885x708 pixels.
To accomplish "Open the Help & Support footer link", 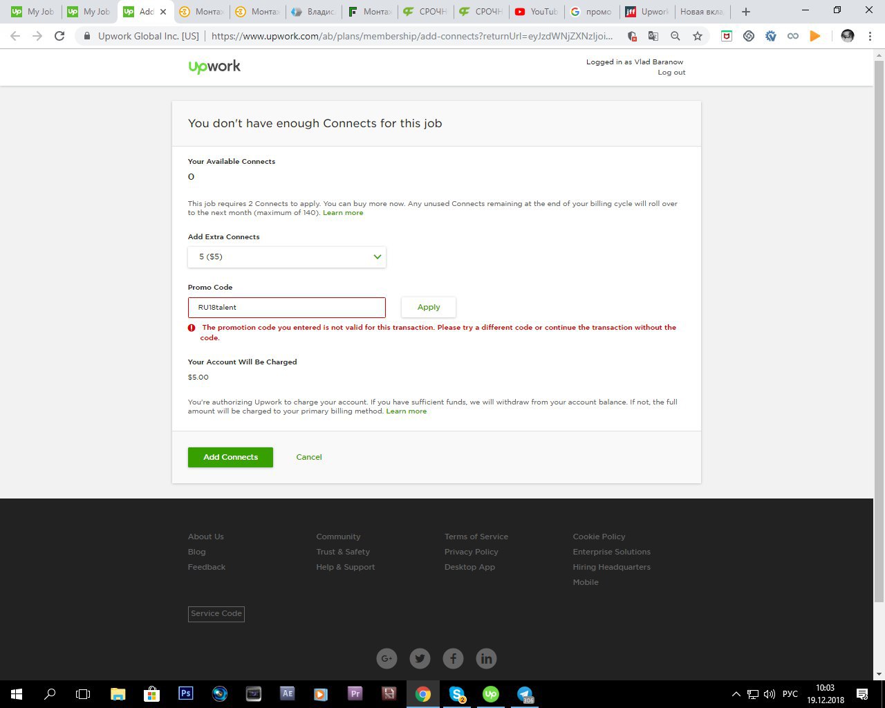I will click(x=346, y=567).
